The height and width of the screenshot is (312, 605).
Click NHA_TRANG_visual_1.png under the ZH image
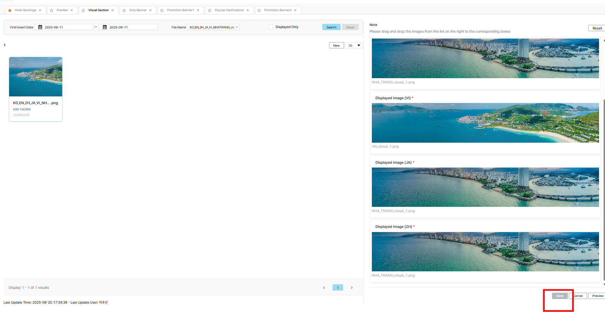pos(393,276)
